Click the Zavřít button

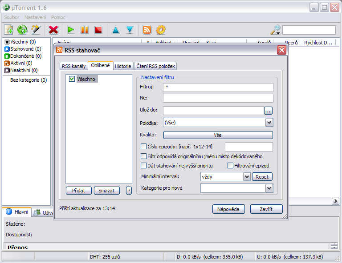tap(266, 209)
